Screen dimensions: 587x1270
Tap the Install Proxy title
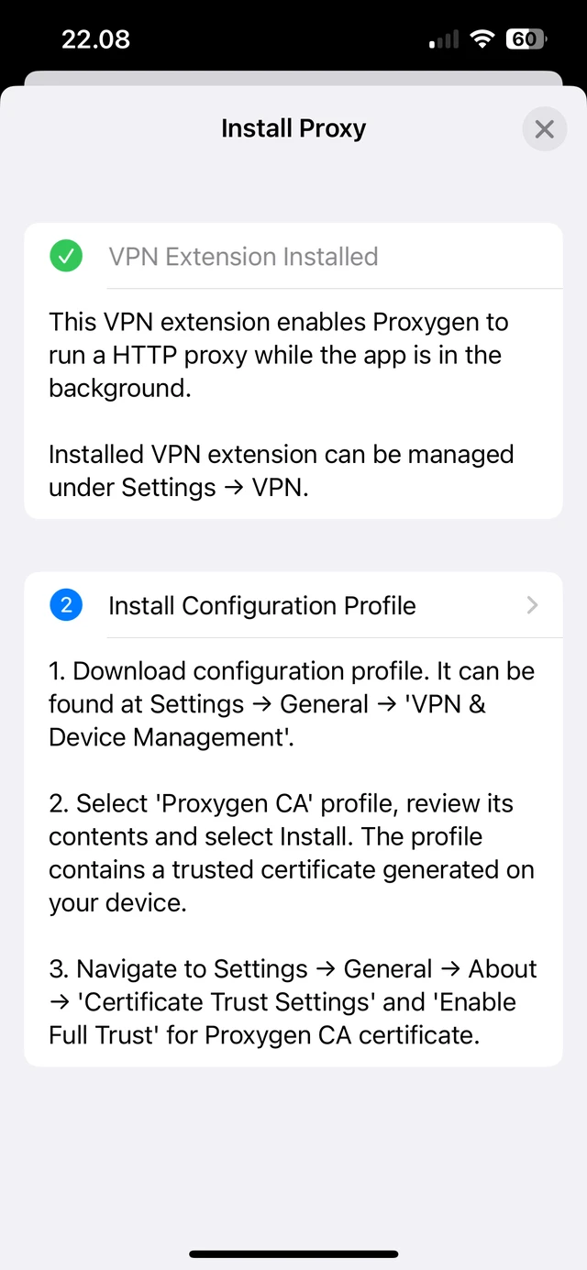(x=293, y=128)
